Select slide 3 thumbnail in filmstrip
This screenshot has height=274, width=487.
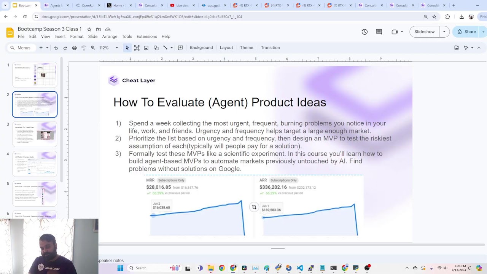point(35,134)
